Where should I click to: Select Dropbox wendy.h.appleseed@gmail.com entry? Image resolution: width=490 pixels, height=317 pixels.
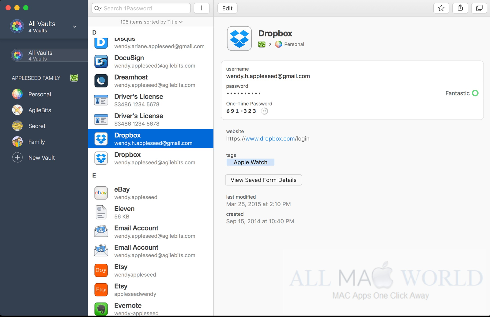151,139
